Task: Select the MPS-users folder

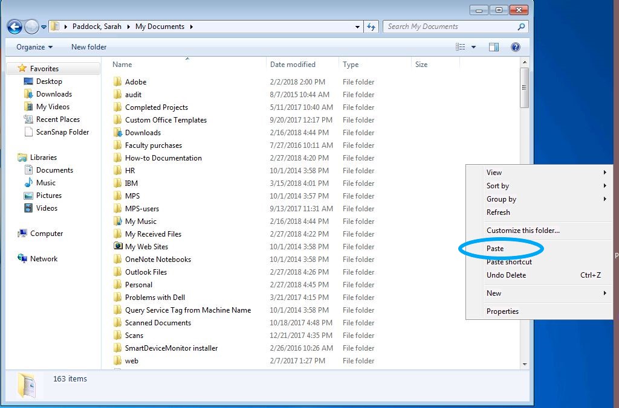Action: coord(141,209)
